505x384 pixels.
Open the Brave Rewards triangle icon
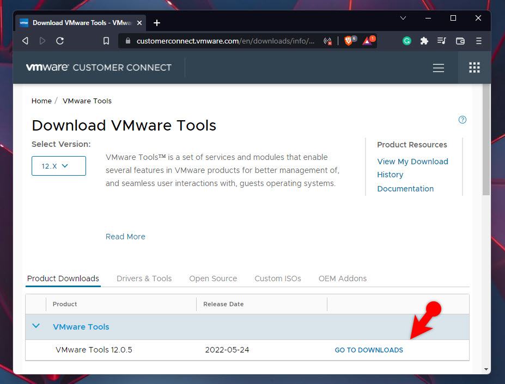[368, 41]
